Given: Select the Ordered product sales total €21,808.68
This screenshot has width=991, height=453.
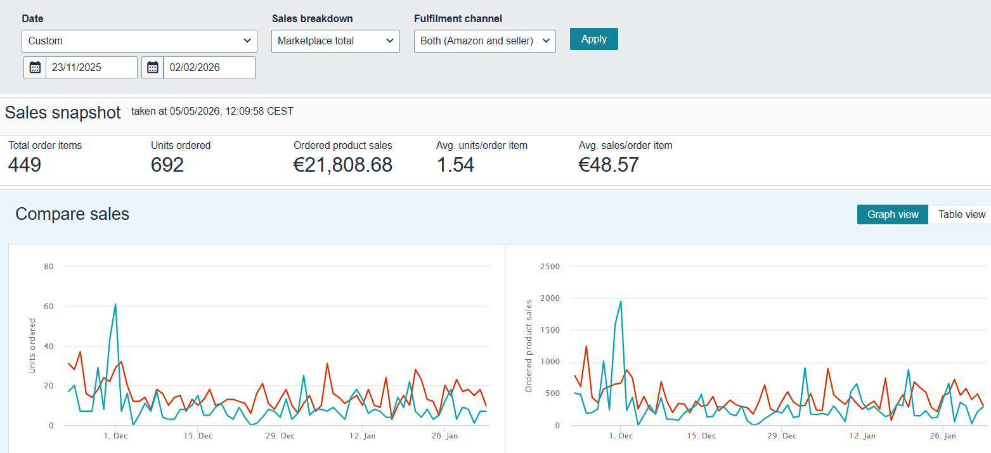Looking at the screenshot, I should point(343,165).
